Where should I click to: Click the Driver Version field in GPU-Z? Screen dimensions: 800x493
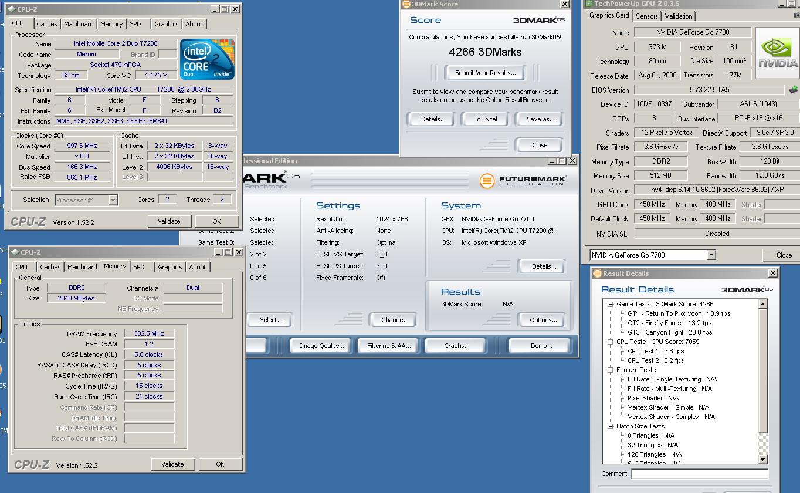point(717,190)
